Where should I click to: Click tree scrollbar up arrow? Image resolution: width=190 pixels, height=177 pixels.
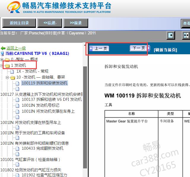[85, 45]
